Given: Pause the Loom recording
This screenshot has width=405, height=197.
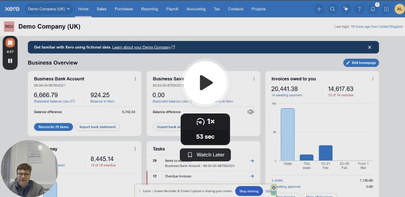Looking at the screenshot, I should coord(10,61).
